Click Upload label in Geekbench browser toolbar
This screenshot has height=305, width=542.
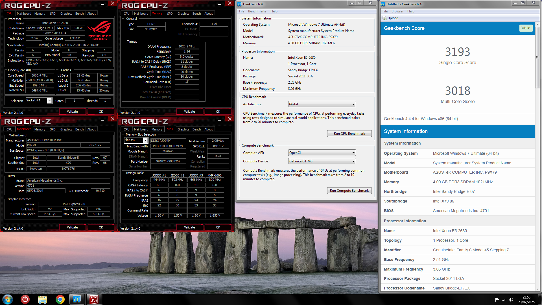[x=393, y=18]
